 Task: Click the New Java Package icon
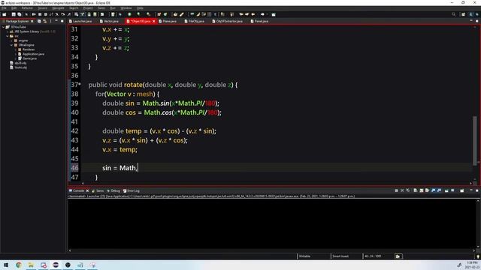tap(159, 14)
